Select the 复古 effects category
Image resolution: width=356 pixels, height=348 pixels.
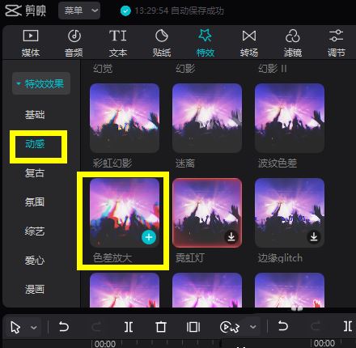click(35, 173)
